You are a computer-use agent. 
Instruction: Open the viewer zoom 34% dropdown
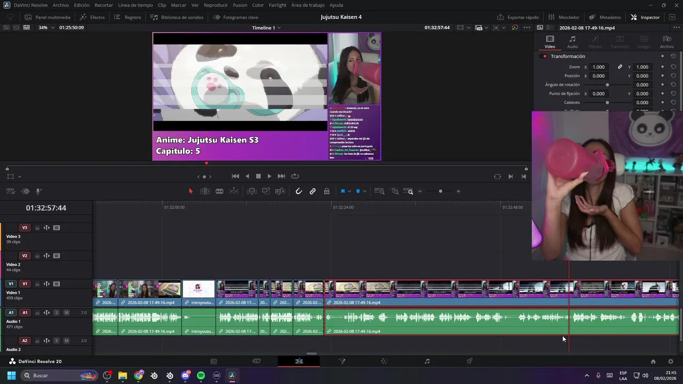click(46, 27)
